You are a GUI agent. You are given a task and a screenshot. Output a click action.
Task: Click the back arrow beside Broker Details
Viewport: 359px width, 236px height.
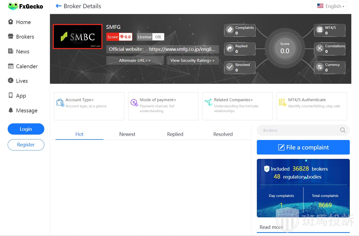pyautogui.click(x=59, y=6)
